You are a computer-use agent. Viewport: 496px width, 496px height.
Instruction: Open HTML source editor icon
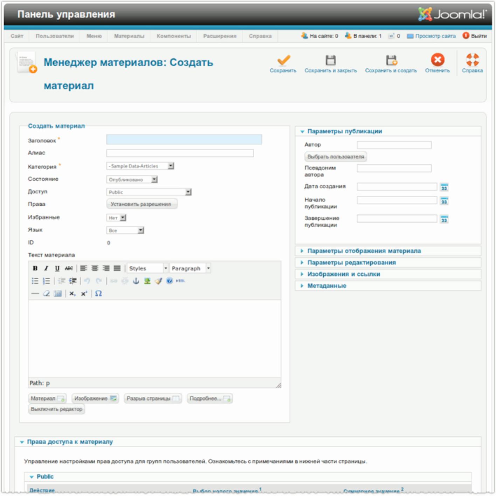pos(180,281)
